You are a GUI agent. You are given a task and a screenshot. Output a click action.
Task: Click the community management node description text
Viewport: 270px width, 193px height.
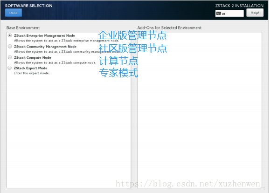click(67, 52)
